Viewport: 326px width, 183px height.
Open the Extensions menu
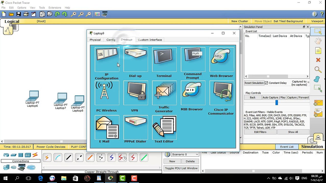55,8
